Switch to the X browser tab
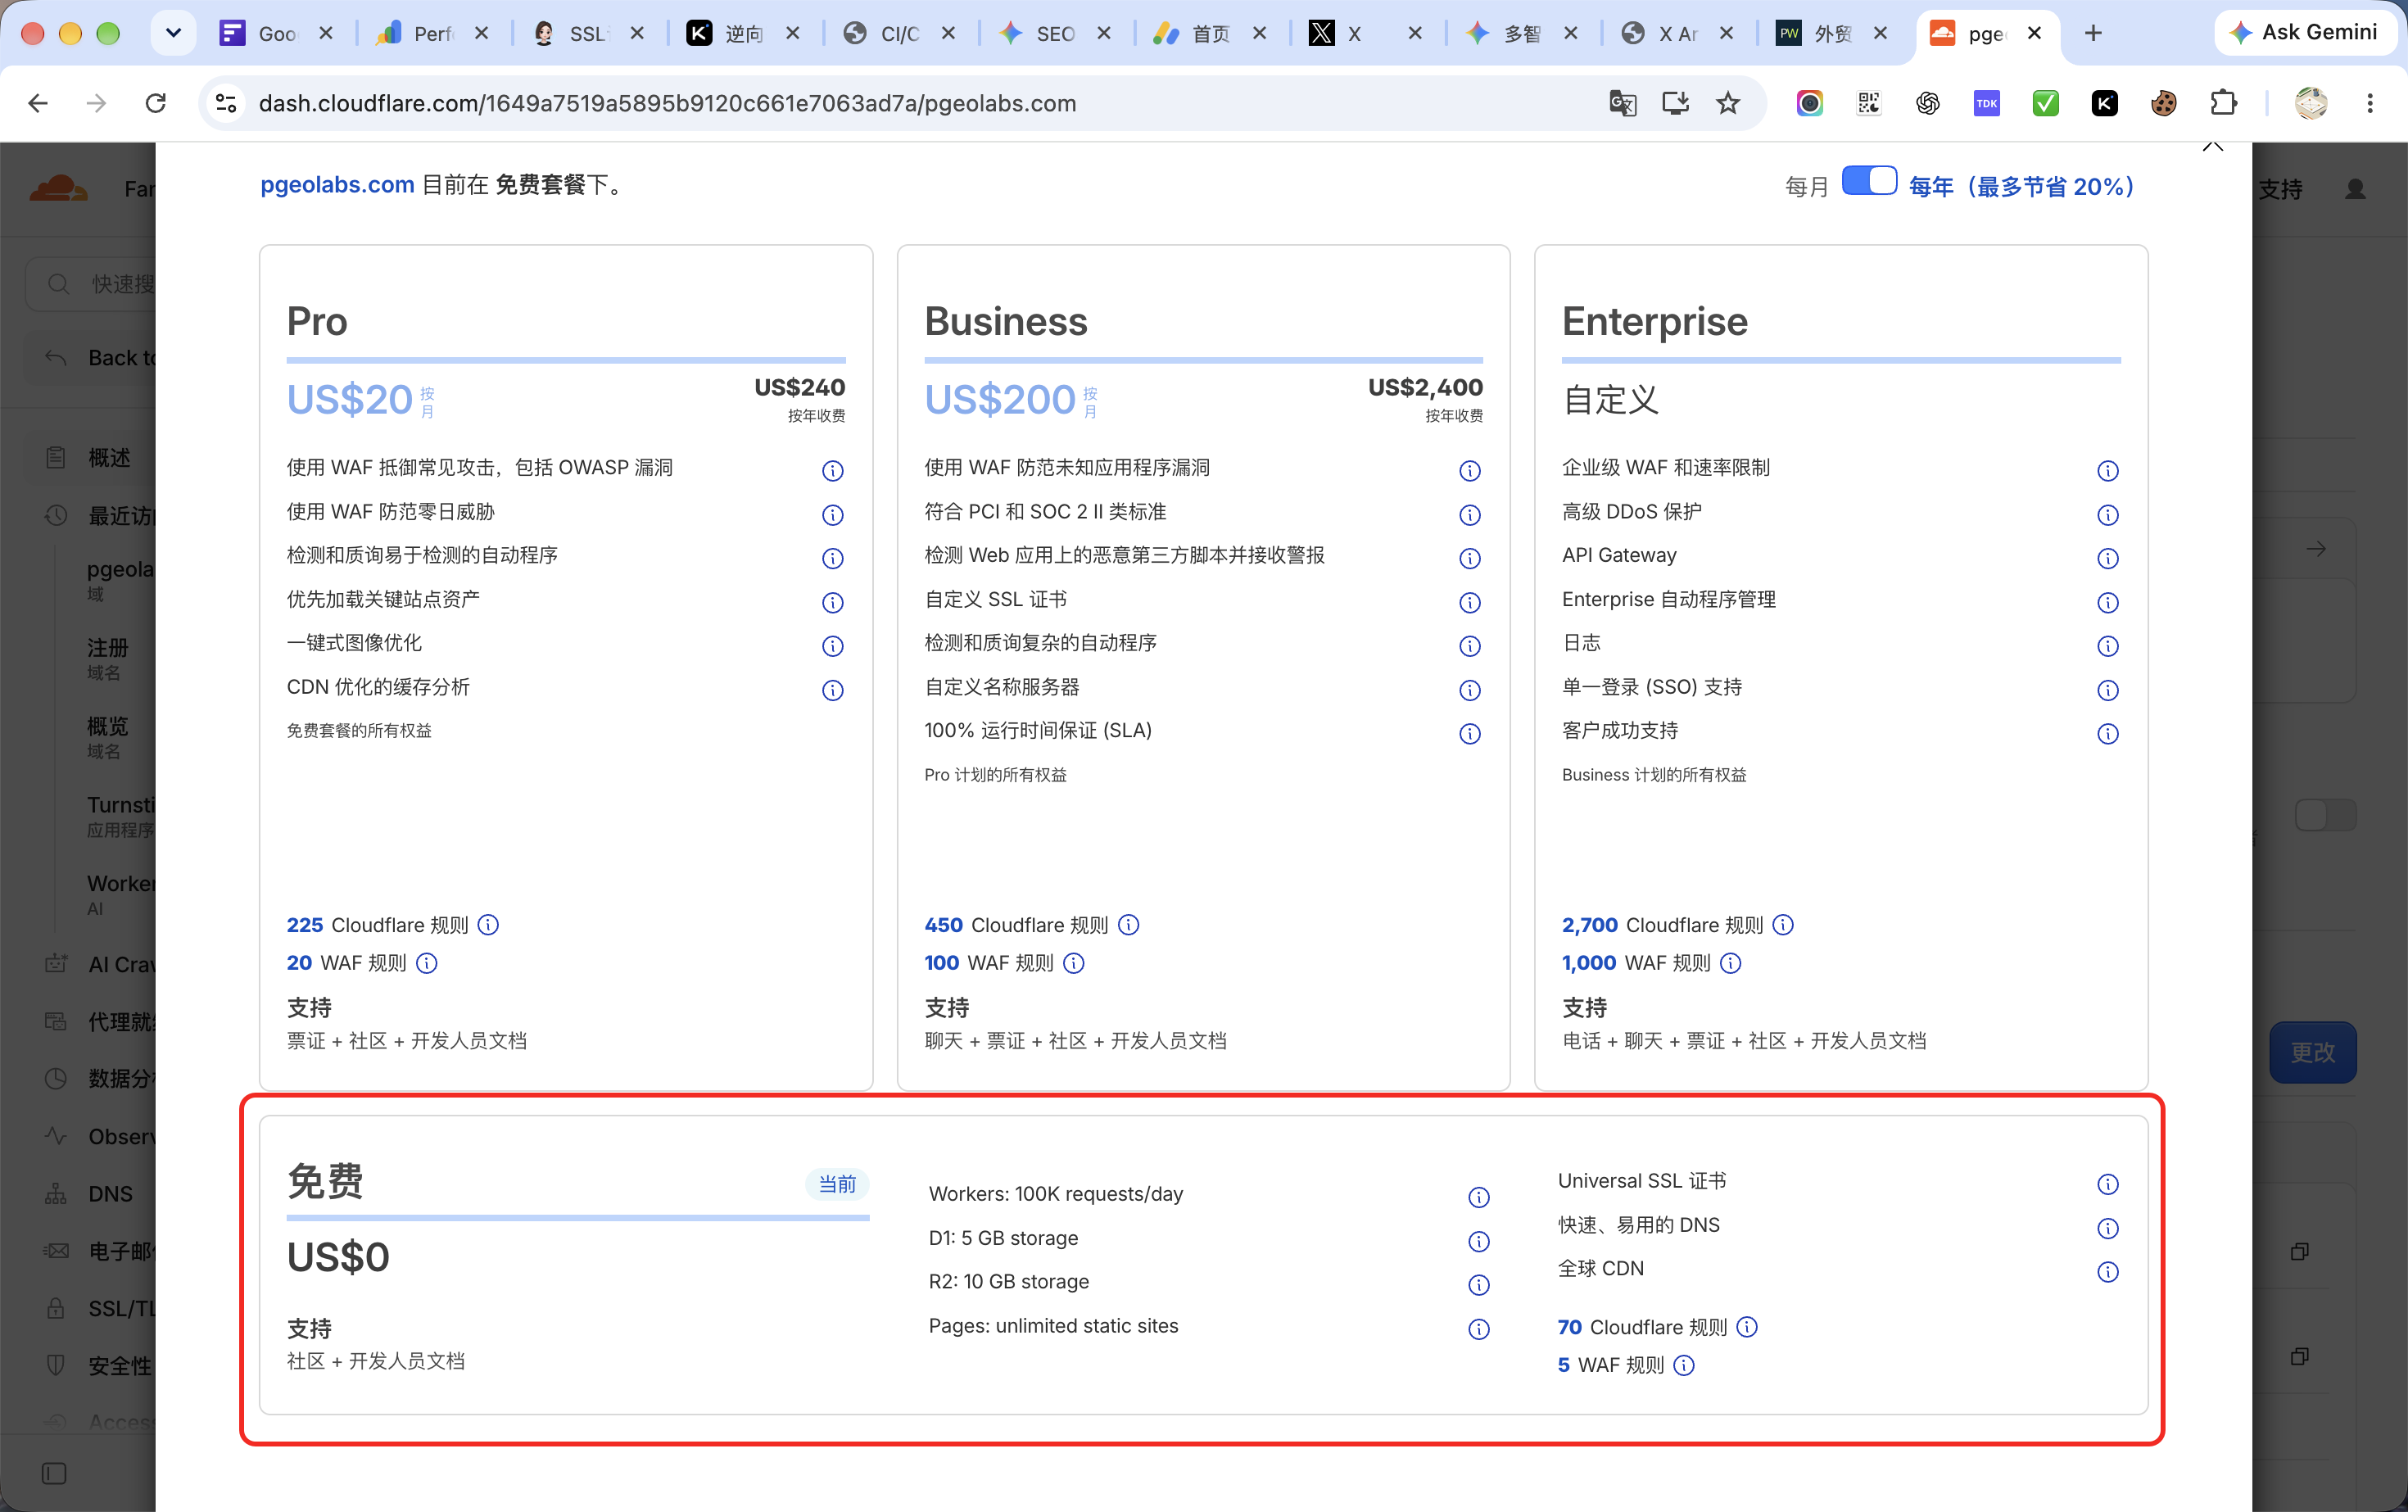 point(1366,33)
